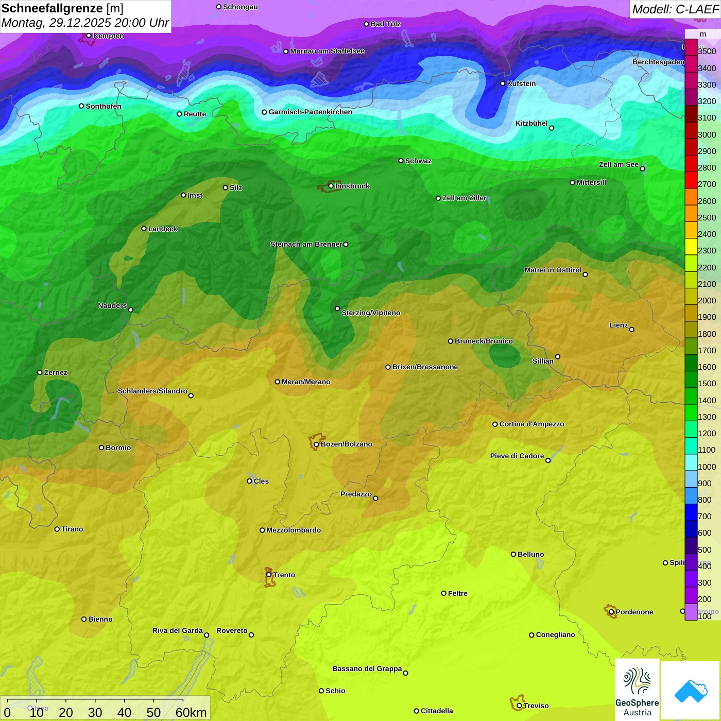Select the Sterzing/Vipiteno label

pos(371,313)
